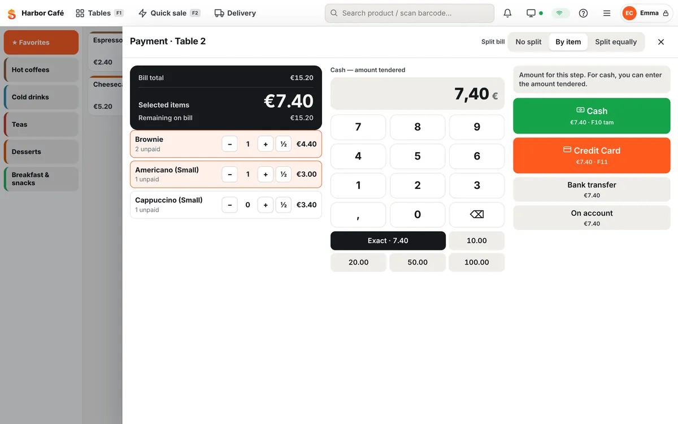Decrease Brownie quantity with minus button
Viewport: 678px width, 424px height.
[229, 144]
